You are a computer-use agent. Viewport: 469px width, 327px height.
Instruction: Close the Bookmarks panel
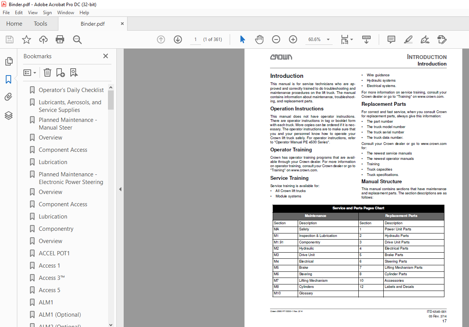pyautogui.click(x=106, y=56)
